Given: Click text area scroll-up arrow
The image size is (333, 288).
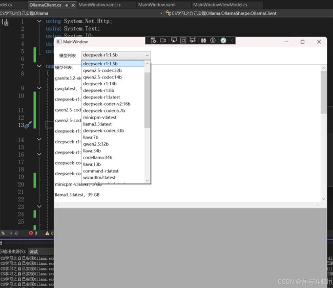Looking at the screenshot, I should pyautogui.click(x=323, y=68).
